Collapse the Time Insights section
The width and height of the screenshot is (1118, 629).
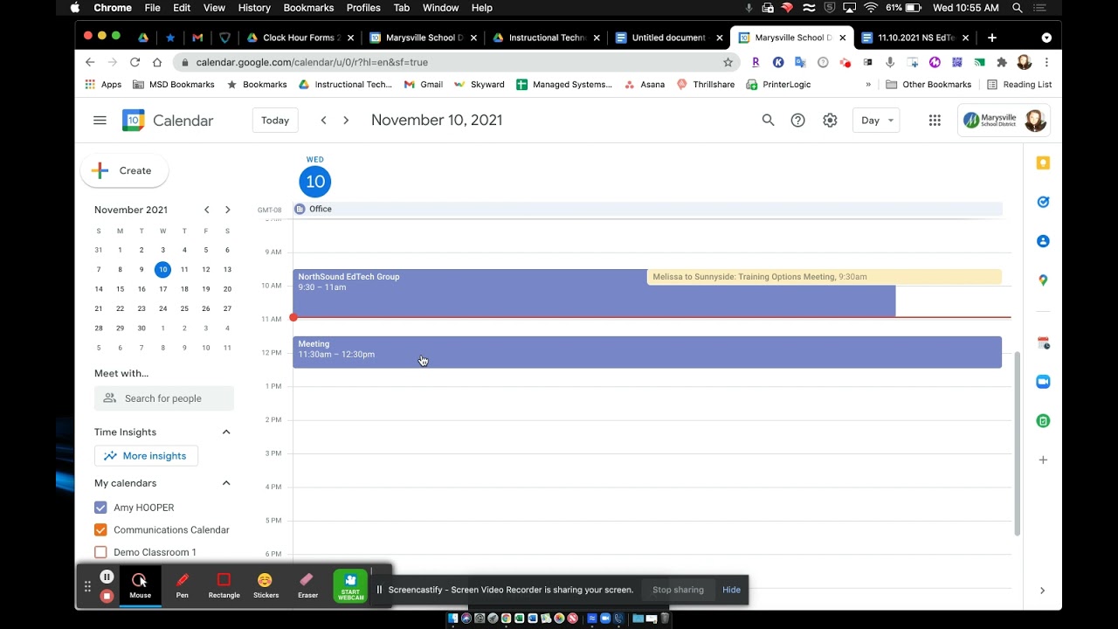coord(226,432)
